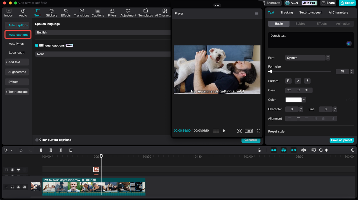Expand the Text template section
Image resolution: width=358 pixels, height=200 pixels.
click(17, 92)
